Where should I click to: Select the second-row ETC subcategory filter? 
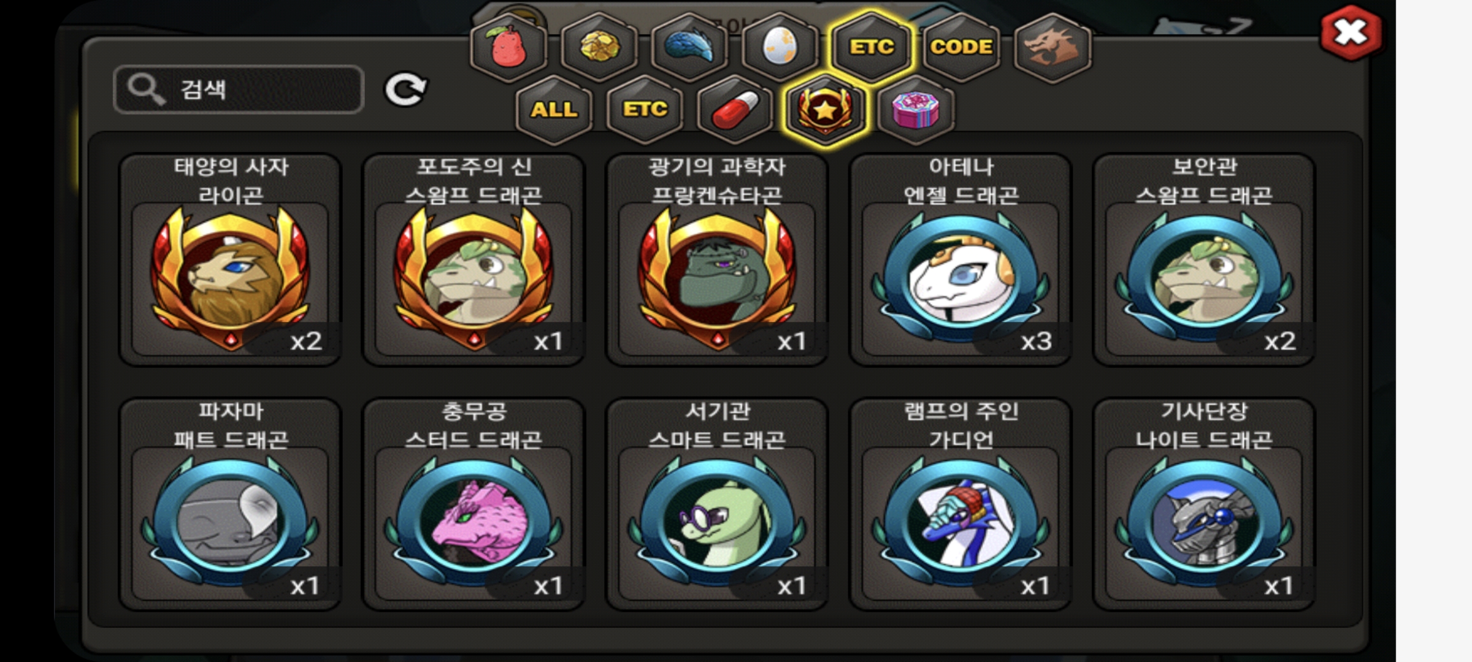point(645,110)
